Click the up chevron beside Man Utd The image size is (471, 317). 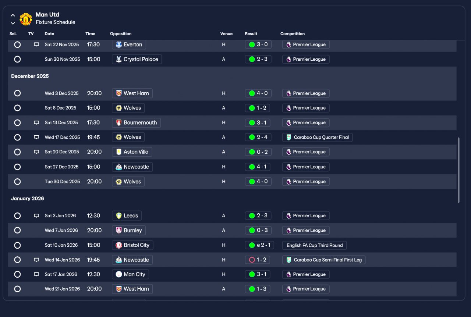(x=13, y=15)
